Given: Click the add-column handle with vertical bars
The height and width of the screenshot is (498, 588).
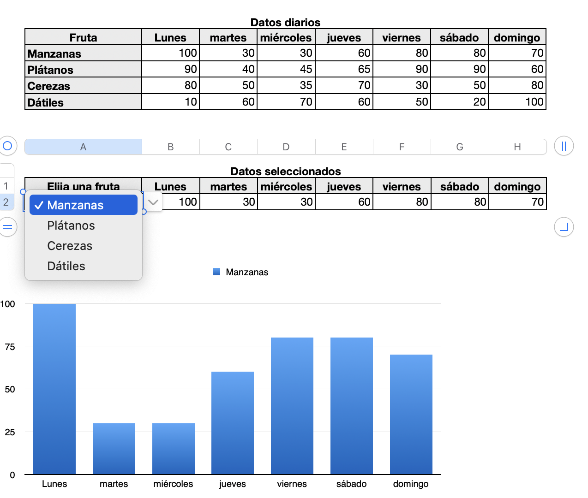Looking at the screenshot, I should pyautogui.click(x=564, y=146).
